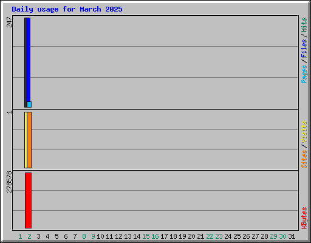Image resolution: width=311 pixels, height=243 pixels.
Task: Click the yellow Visits bar
Action: pos(26,140)
